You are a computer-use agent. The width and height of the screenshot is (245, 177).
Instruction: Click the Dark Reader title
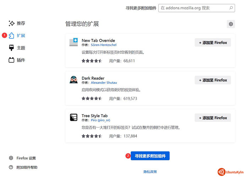tap(93, 78)
